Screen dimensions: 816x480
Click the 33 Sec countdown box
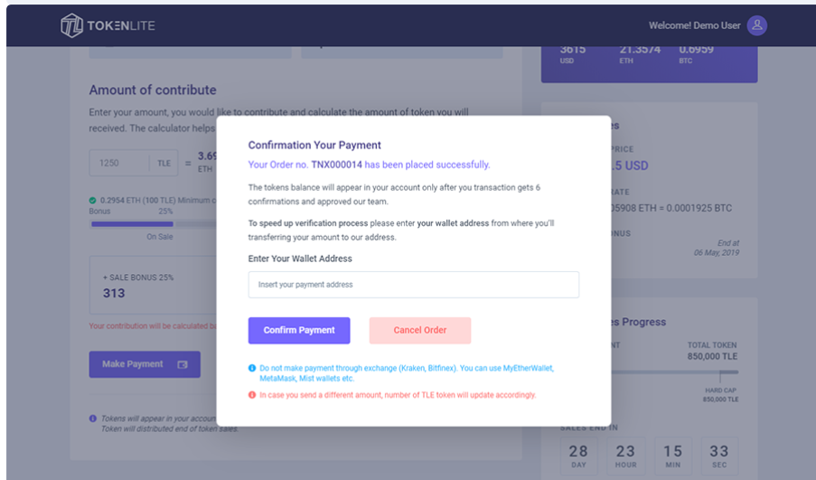(718, 456)
